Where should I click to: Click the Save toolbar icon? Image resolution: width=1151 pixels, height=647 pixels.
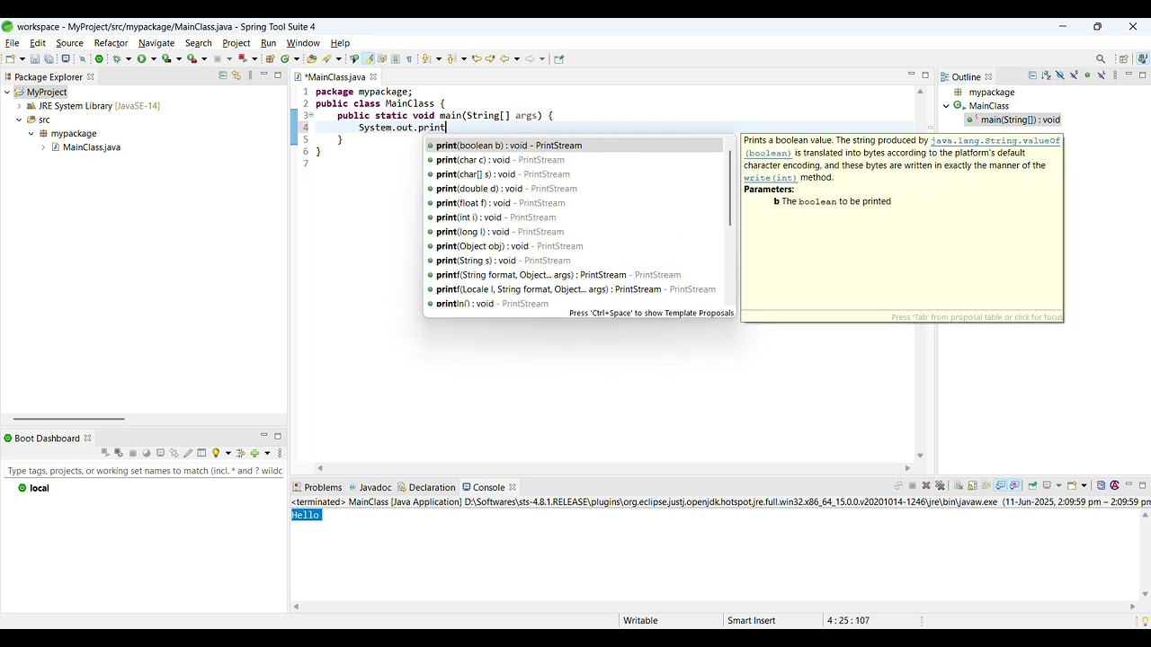click(x=35, y=59)
